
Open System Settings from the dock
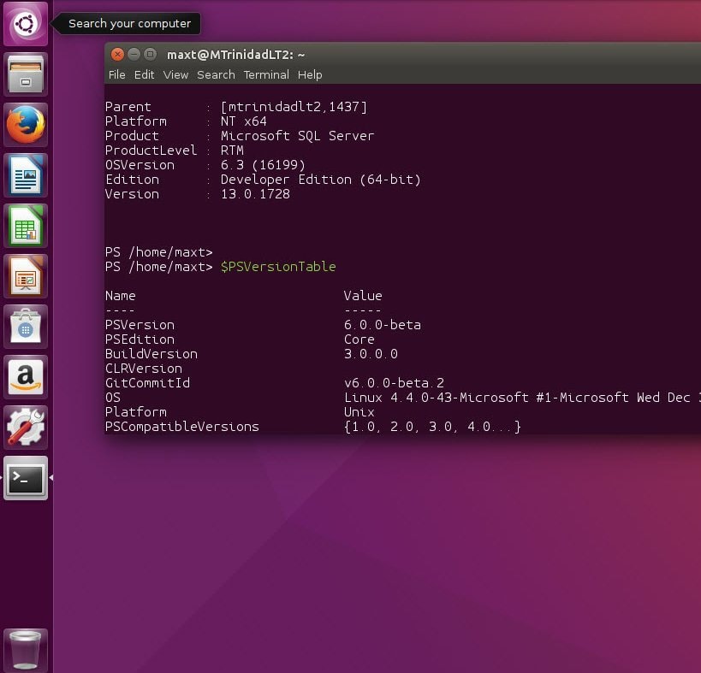coord(25,427)
